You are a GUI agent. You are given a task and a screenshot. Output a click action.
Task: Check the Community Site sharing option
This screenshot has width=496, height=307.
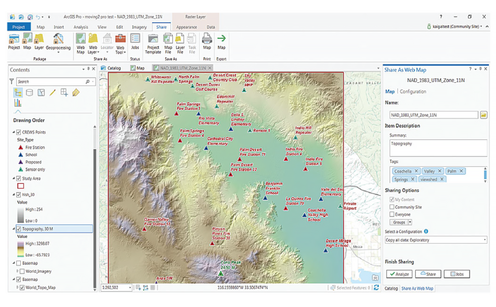[x=392, y=207]
